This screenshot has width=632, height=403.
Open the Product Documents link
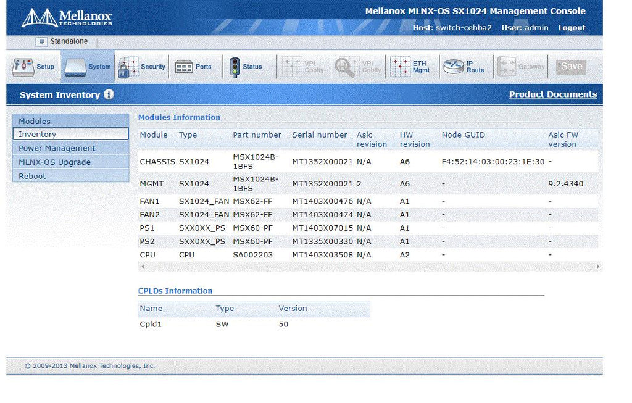(x=552, y=94)
